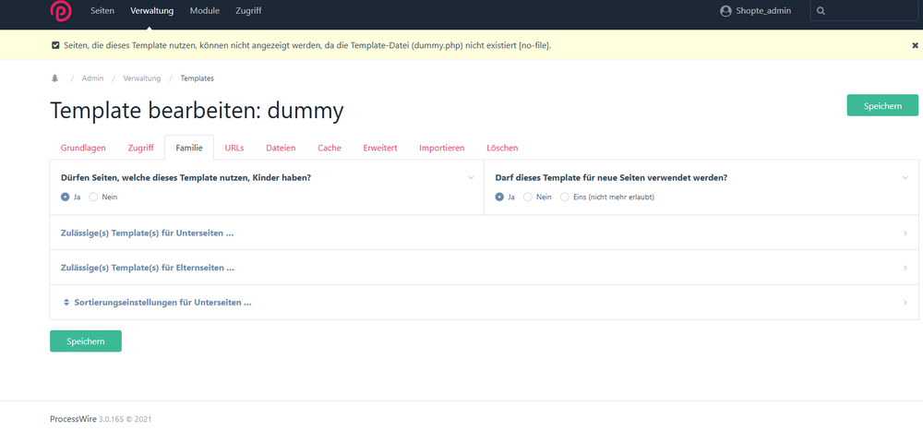This screenshot has width=923, height=430.
Task: Click the bottom Speichern button
Action: tap(85, 341)
